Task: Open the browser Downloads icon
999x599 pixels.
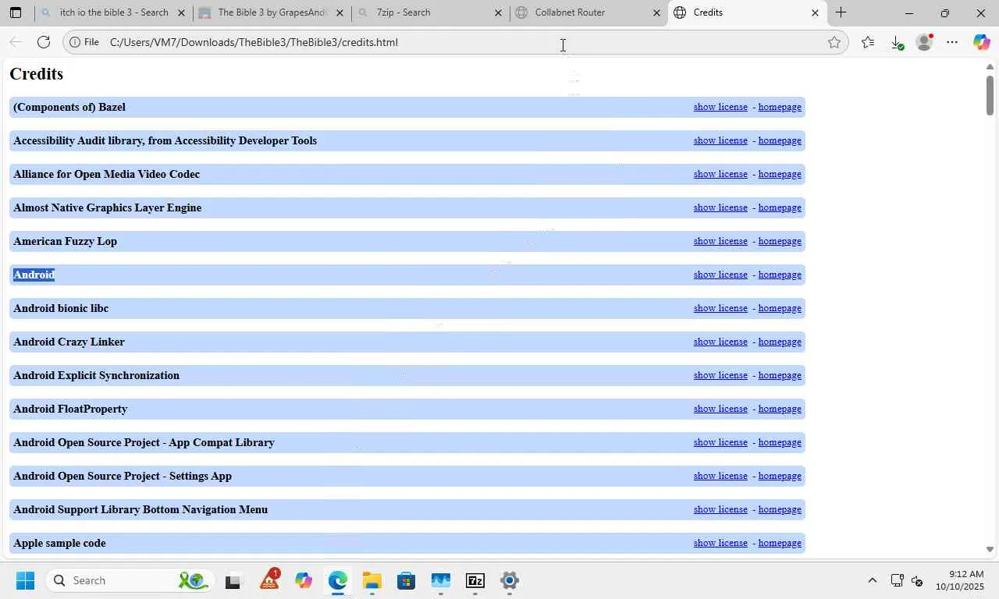Action: 896,42
